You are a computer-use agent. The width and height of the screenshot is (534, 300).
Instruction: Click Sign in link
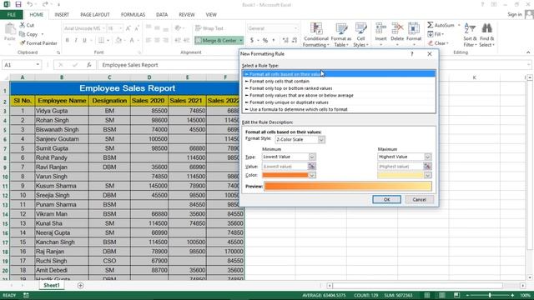pyautogui.click(x=515, y=14)
